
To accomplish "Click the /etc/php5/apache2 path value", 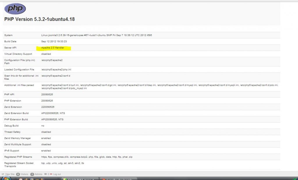I will click(x=52, y=60).
